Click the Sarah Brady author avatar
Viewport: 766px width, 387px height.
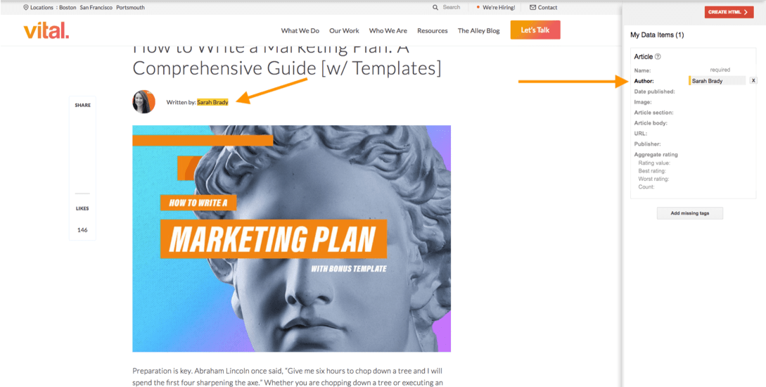point(144,101)
